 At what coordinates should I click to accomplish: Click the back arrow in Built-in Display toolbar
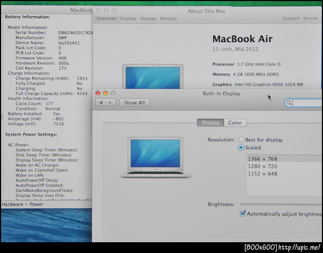pyautogui.click(x=101, y=102)
